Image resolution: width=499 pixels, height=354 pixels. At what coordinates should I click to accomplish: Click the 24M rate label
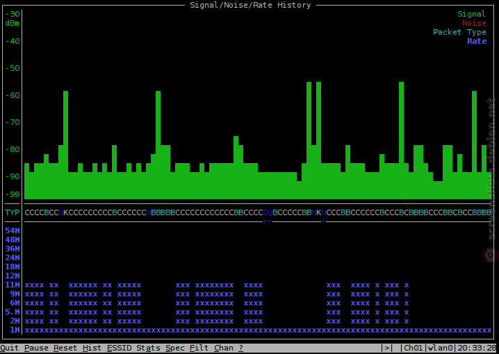pos(12,258)
